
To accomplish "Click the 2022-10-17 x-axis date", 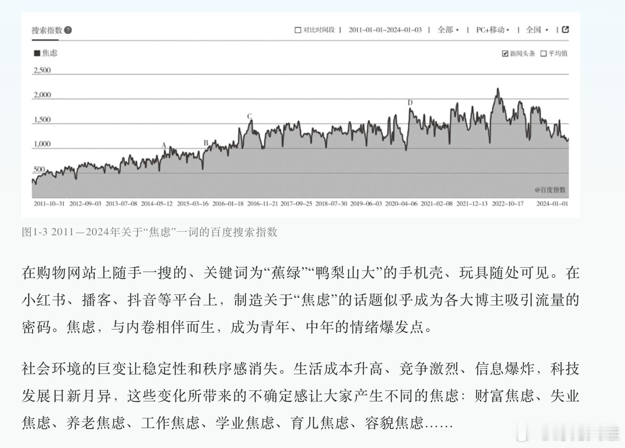I will pyautogui.click(x=508, y=204).
